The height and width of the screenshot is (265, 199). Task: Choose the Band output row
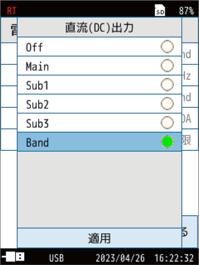coord(99,142)
